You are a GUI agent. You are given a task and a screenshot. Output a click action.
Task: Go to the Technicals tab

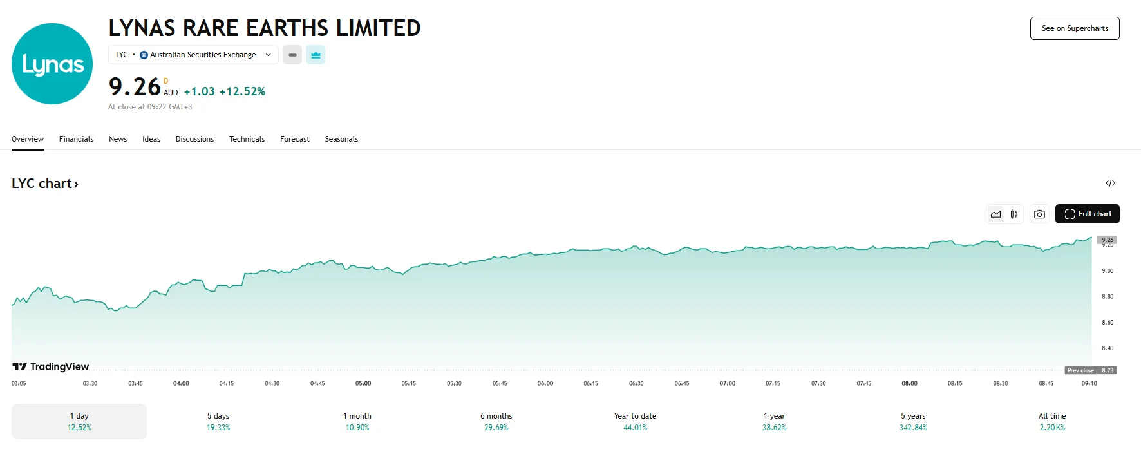pyautogui.click(x=247, y=139)
